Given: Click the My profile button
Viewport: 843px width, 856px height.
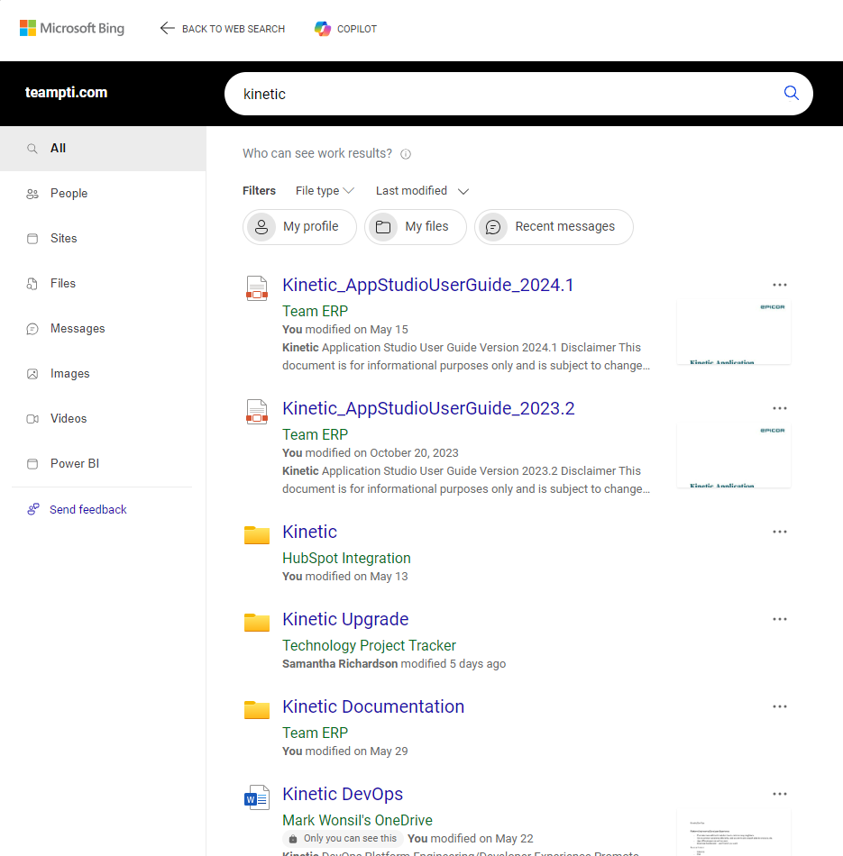Looking at the screenshot, I should click(x=299, y=226).
